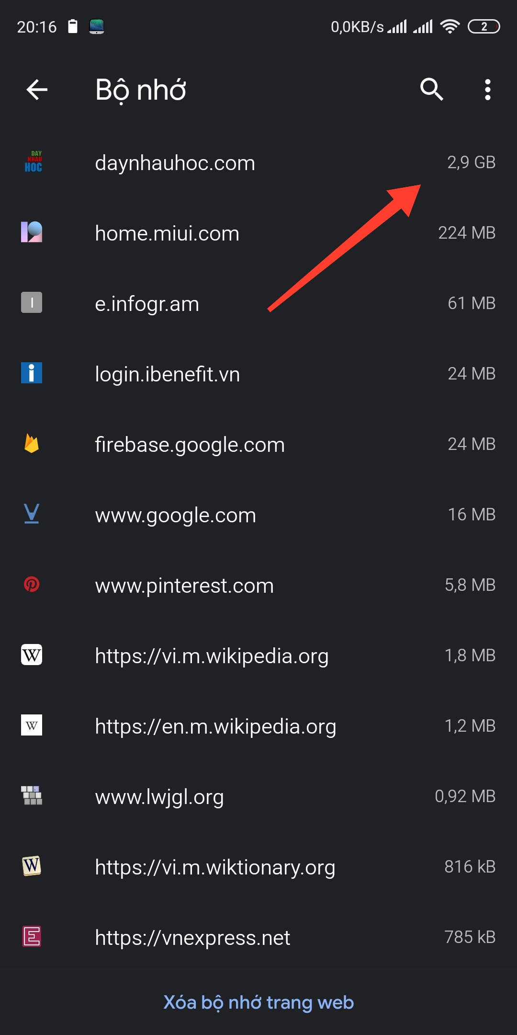Select www.google.com list entry

tap(258, 515)
